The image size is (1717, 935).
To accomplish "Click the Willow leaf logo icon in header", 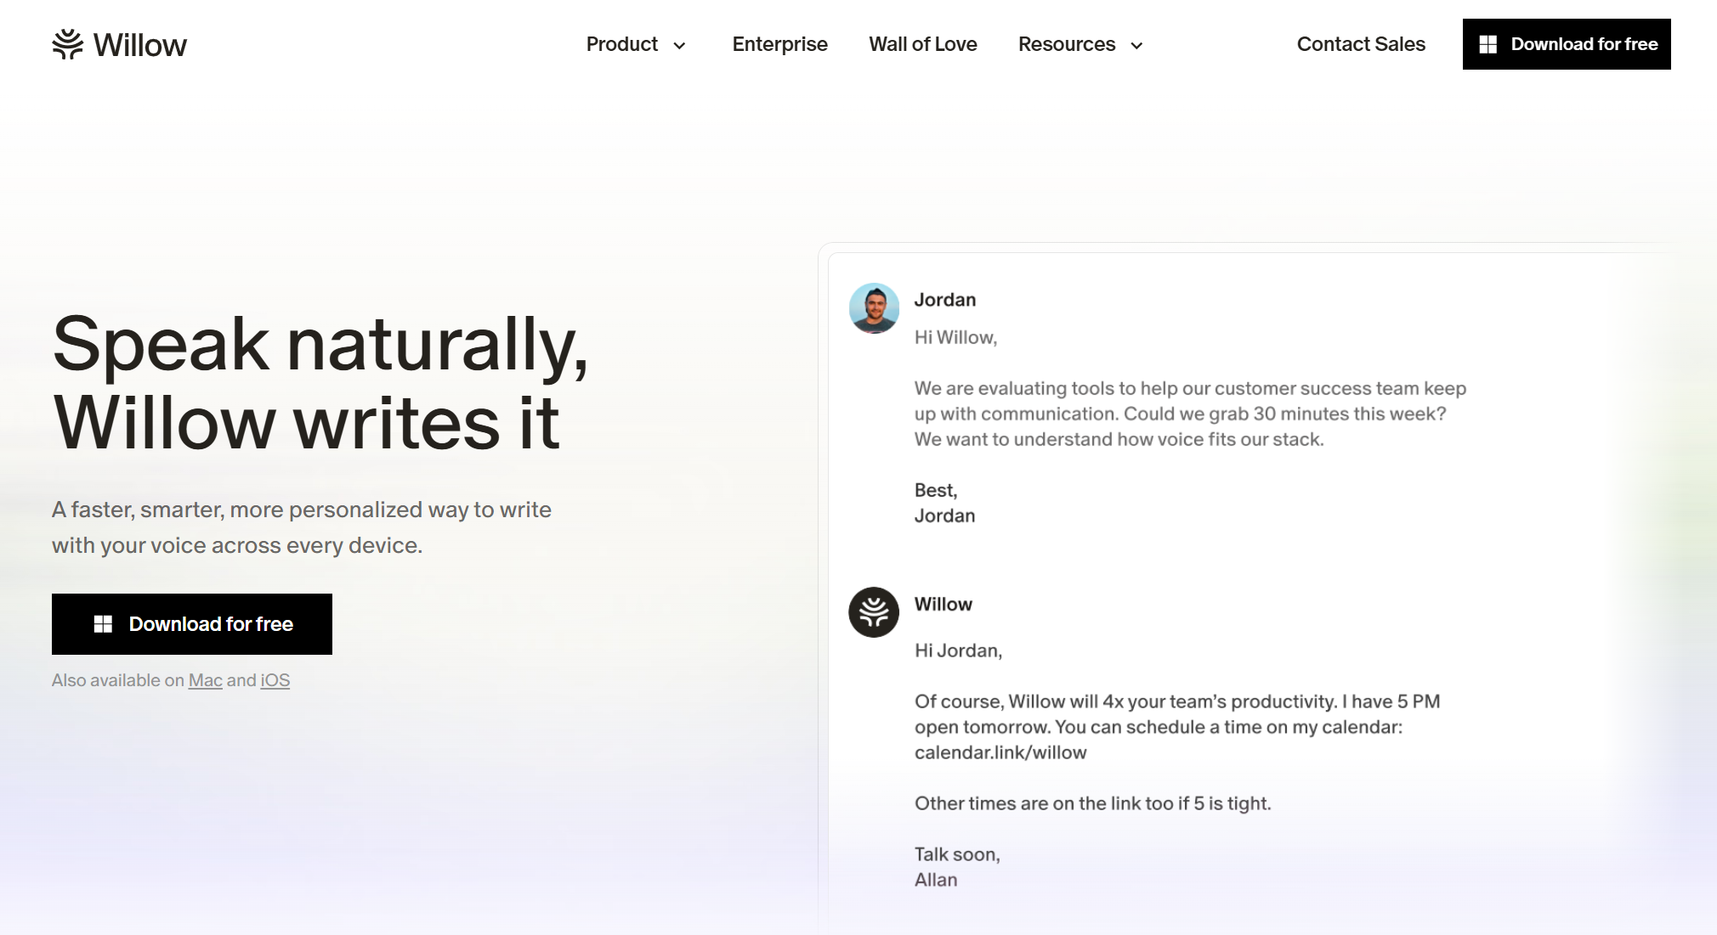I will [68, 44].
